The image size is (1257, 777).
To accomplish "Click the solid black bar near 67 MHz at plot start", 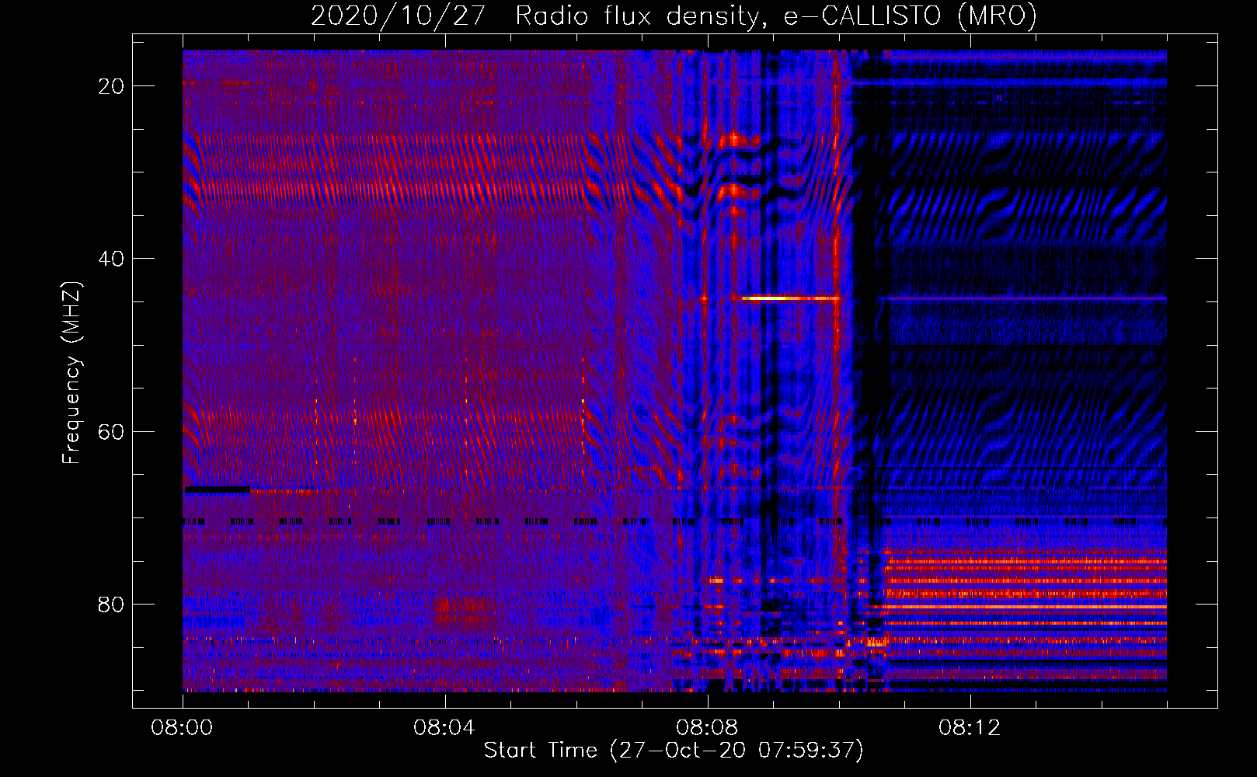I will pos(217,490).
